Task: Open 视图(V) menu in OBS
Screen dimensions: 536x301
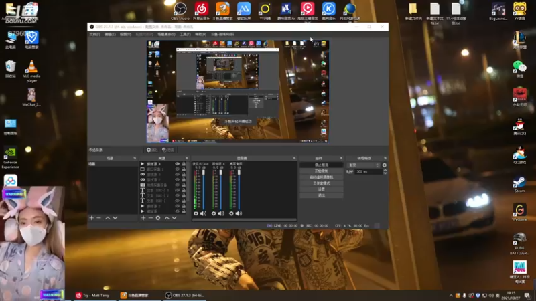Action: click(x=125, y=35)
